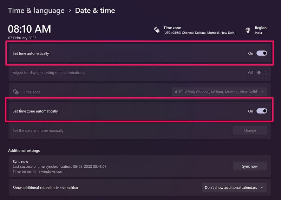Click the Region globe icon

248,30
